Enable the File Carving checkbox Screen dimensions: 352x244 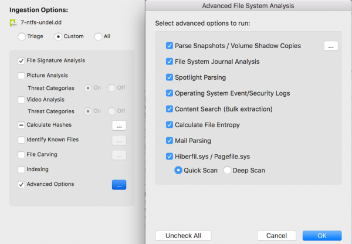point(22,155)
